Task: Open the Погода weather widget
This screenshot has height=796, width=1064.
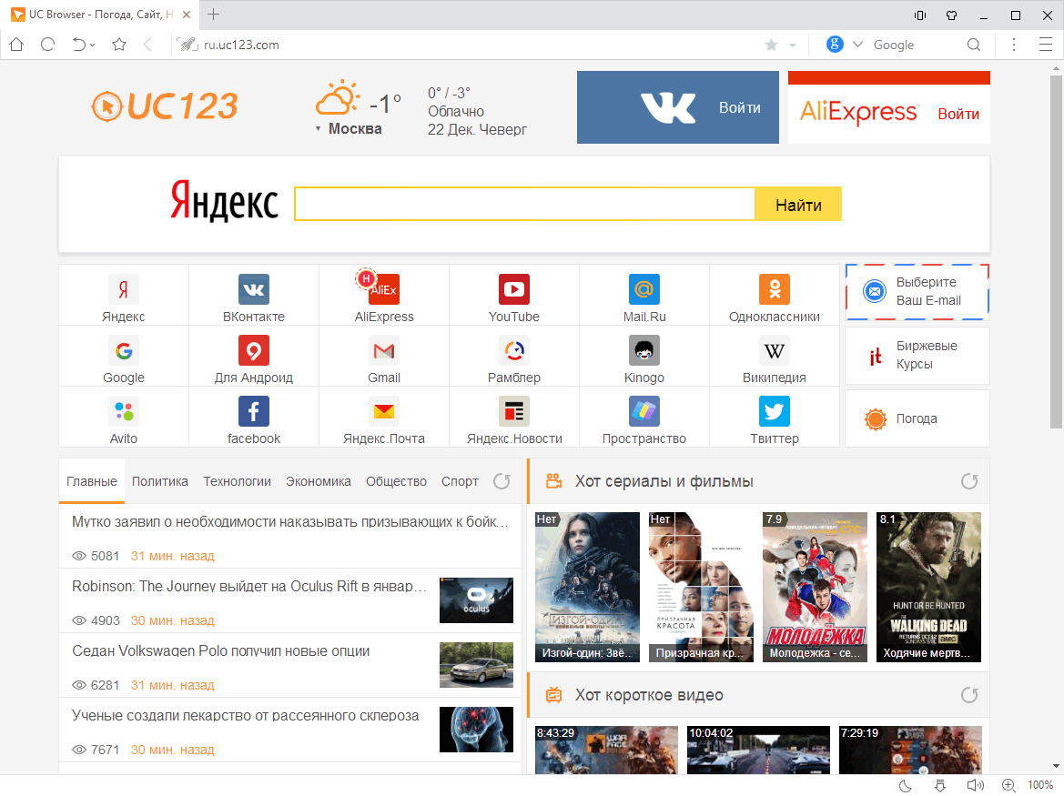Action: tap(917, 418)
